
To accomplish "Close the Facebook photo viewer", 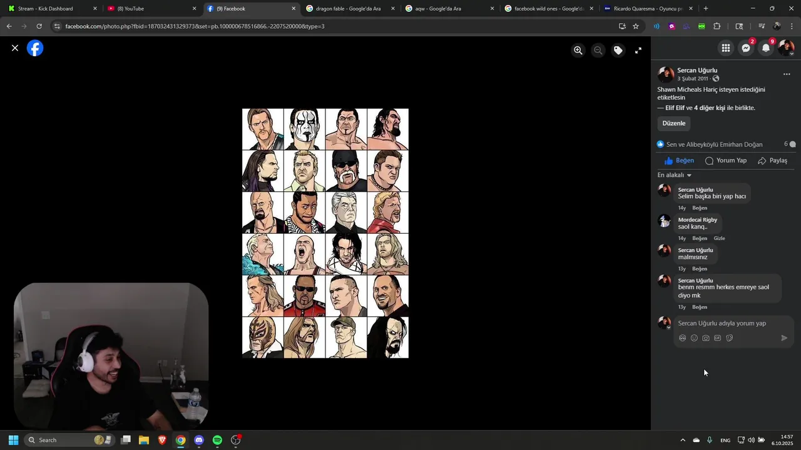I will (x=15, y=48).
